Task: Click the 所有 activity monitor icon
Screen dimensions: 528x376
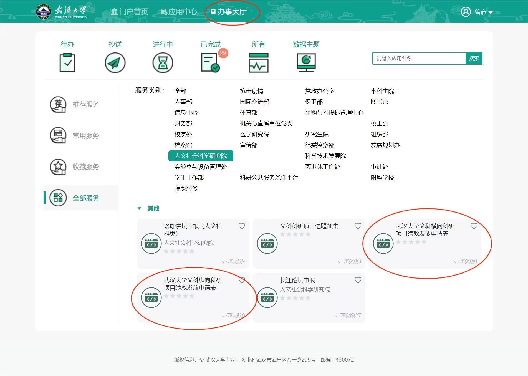Action: click(x=258, y=63)
